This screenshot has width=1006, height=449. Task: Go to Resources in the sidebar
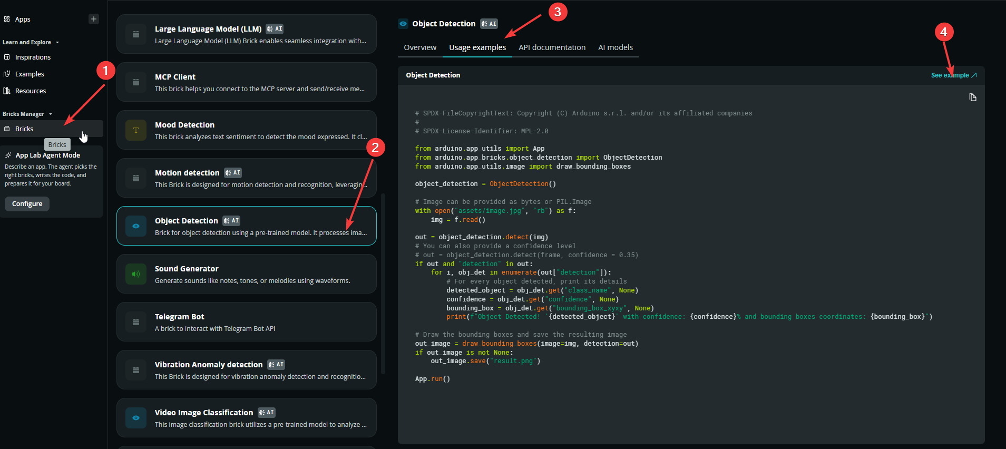pos(31,91)
